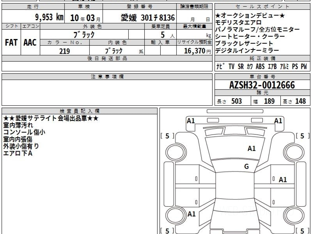The width and height of the screenshot is (312, 234).
Task: Select the デジタルインナーミラー line
Action: 247,50
